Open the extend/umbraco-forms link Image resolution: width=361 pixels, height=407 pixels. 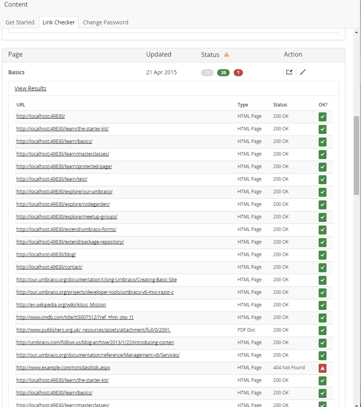(66, 229)
